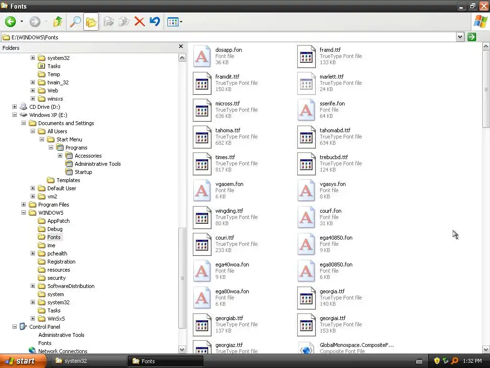Collapse the WINDOWS folder node
This screenshot has width=490, height=368.
point(23,212)
